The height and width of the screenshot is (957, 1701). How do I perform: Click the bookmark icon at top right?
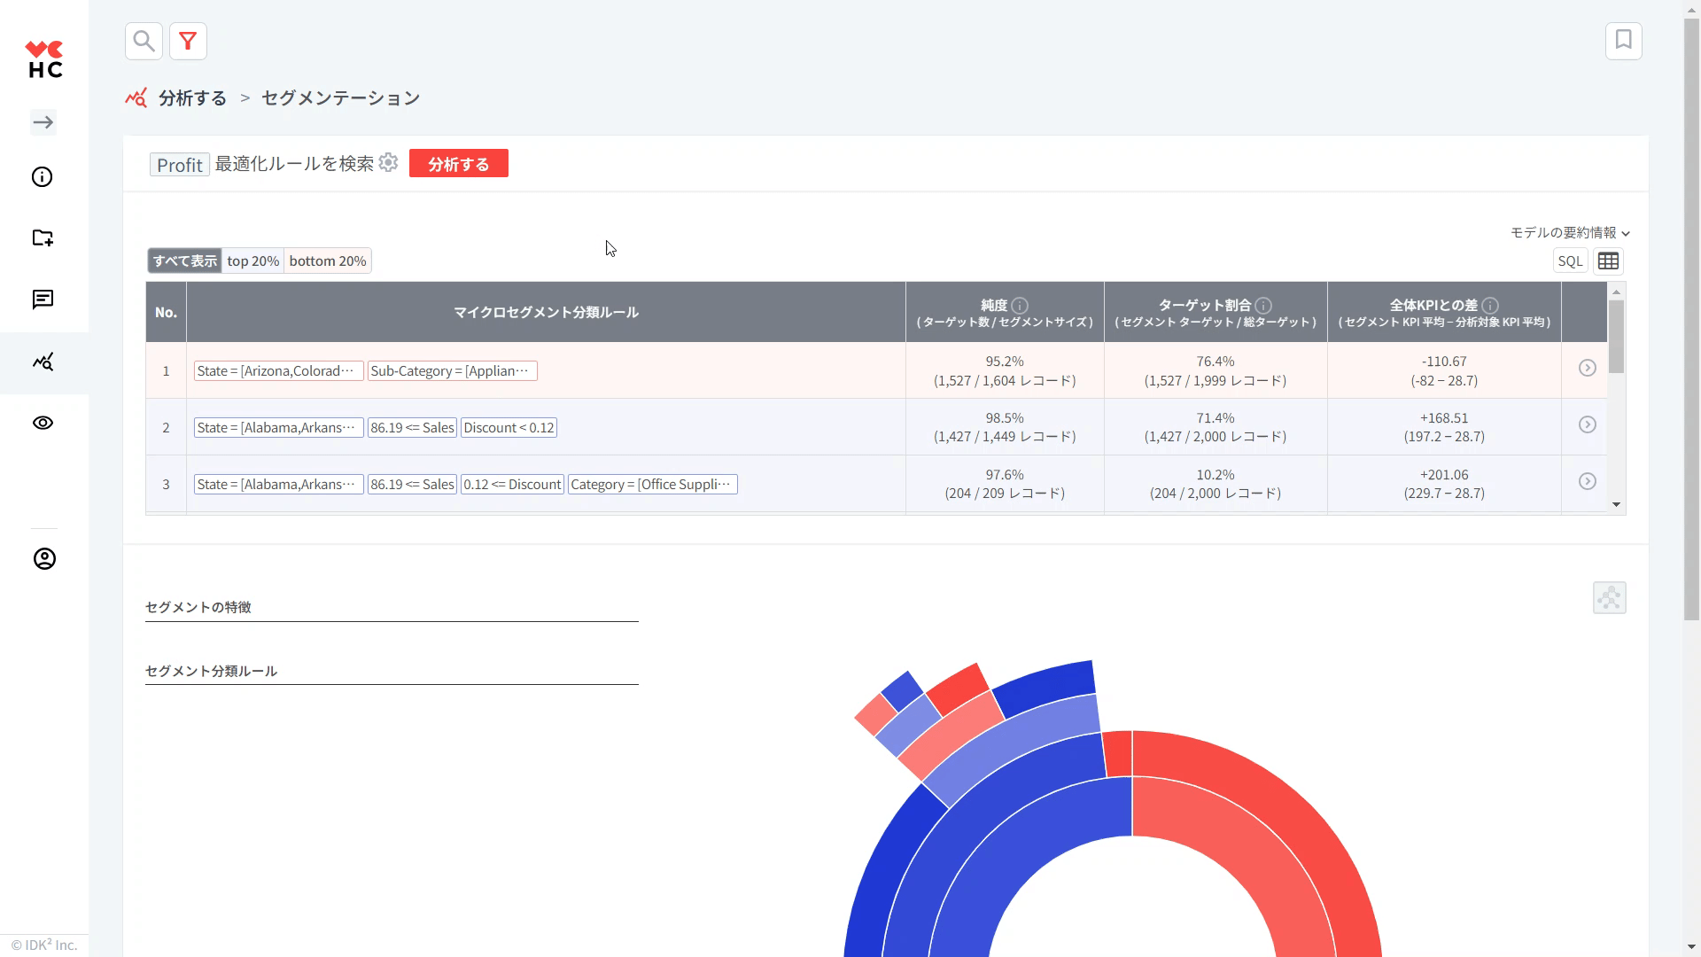1623,41
